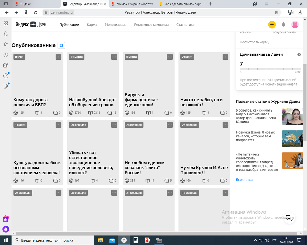Viewport: 307px width, 245px height.
Task: Reload the page with the refresh icon
Action: point(36,12)
